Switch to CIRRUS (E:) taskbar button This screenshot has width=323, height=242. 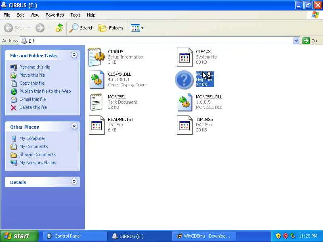tap(139, 236)
